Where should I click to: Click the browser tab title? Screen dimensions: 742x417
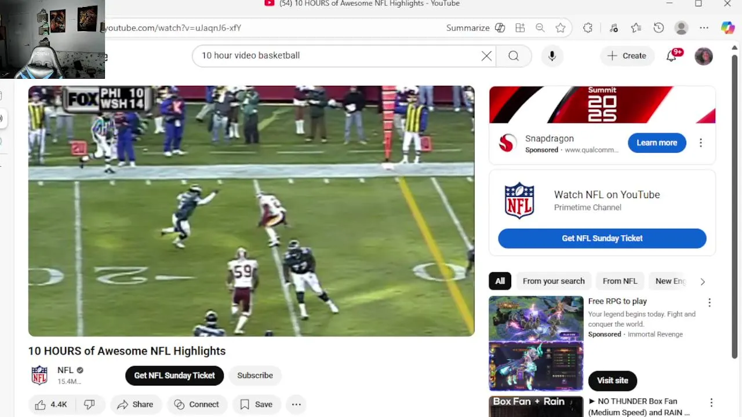(369, 3)
